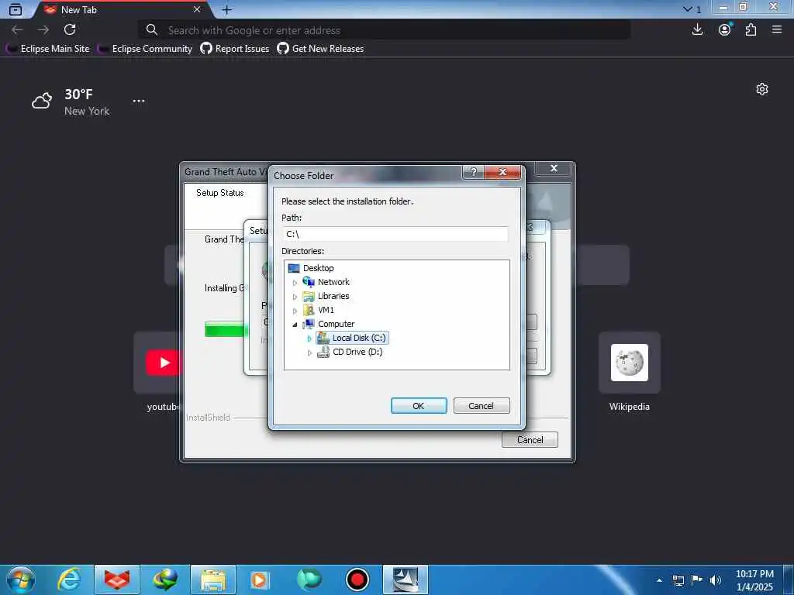The width and height of the screenshot is (794, 595).
Task: Launch Internet Explorer from taskbar
Action: 69,580
